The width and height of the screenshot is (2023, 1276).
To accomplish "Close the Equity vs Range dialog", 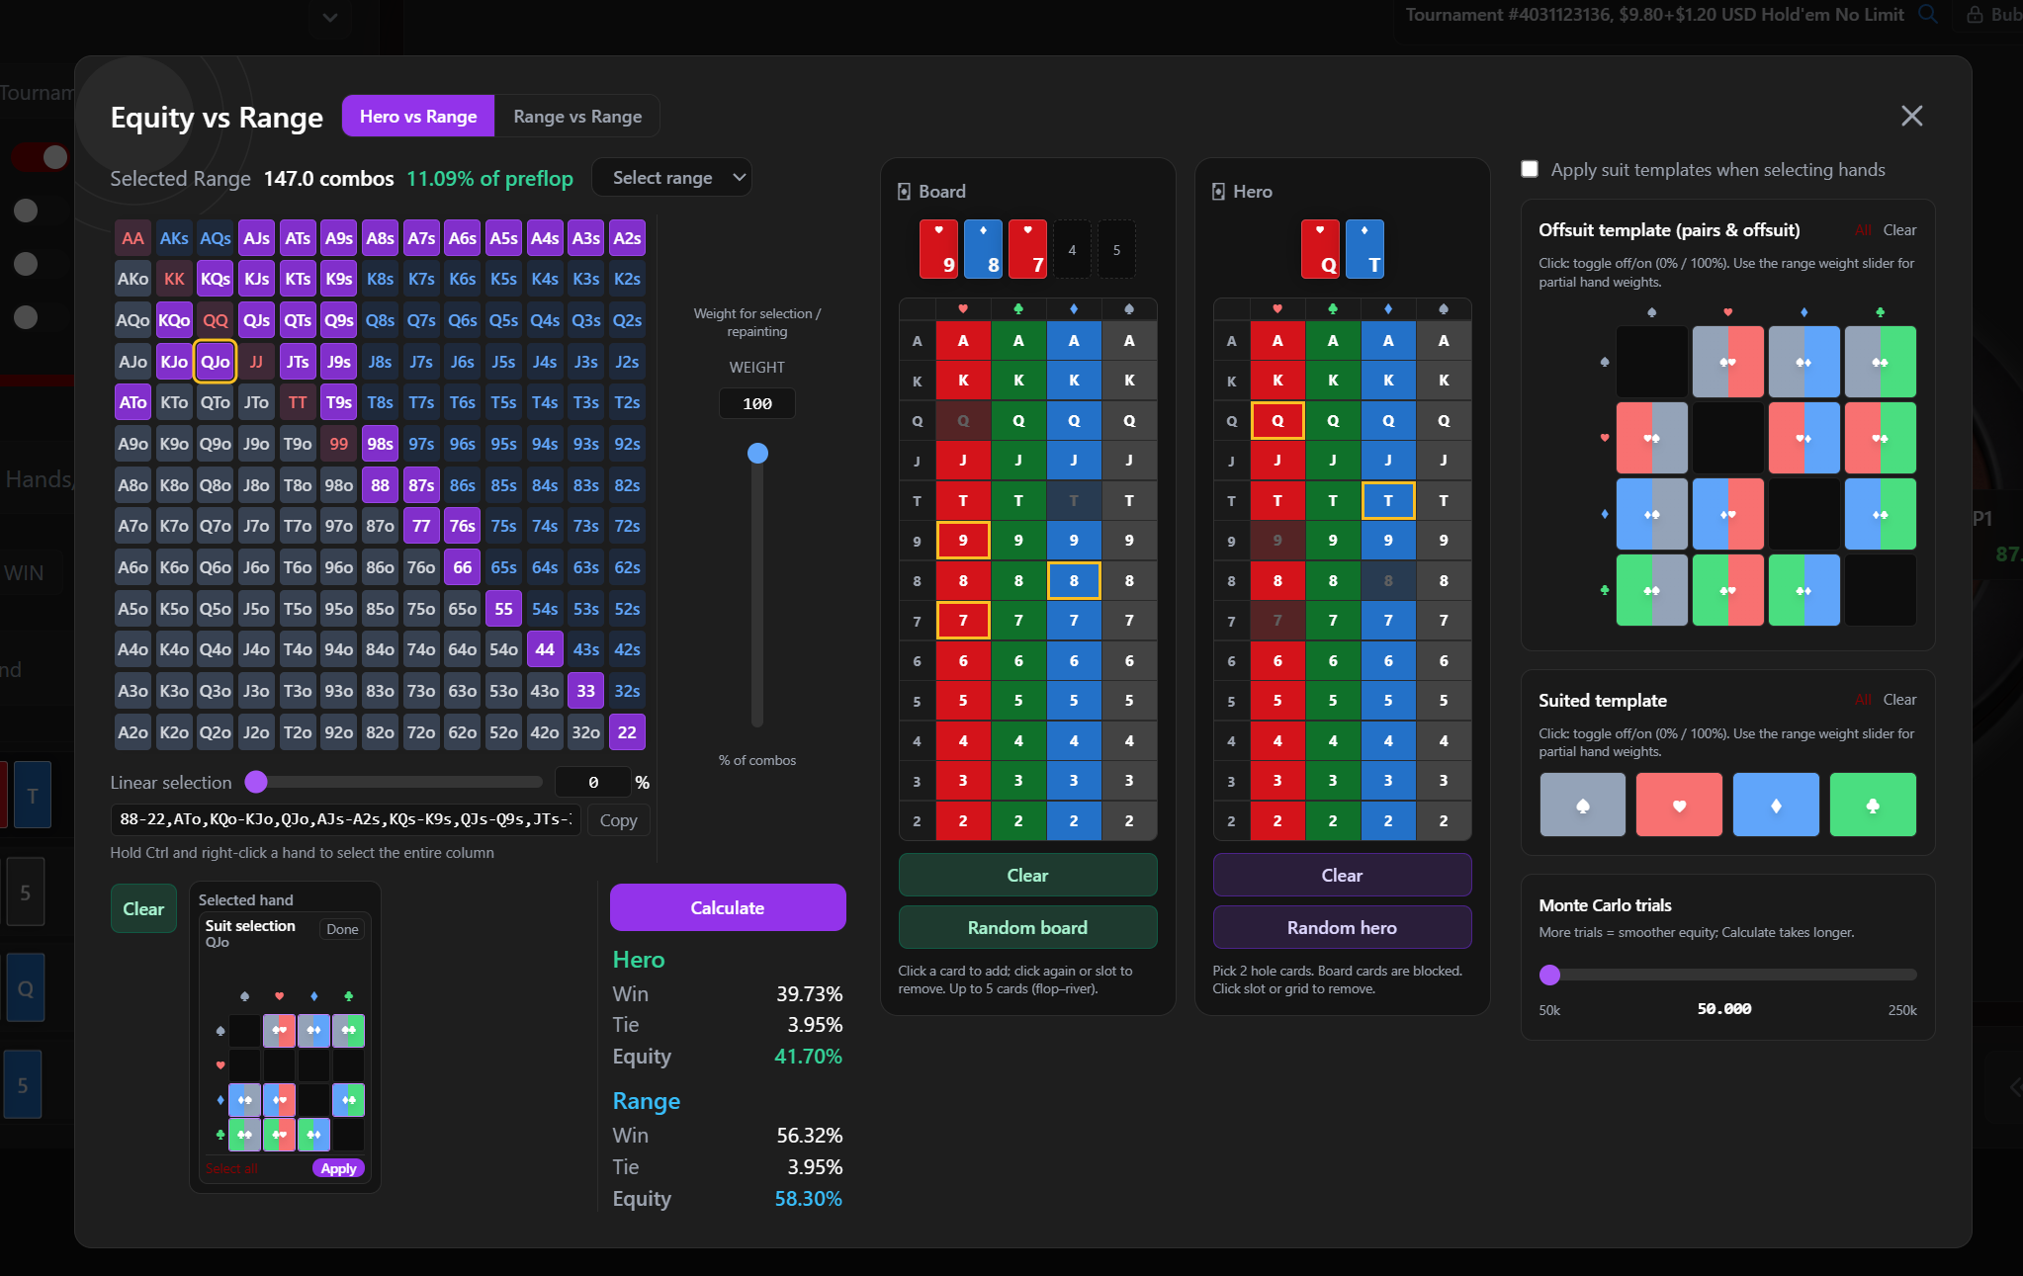I will click(1911, 117).
